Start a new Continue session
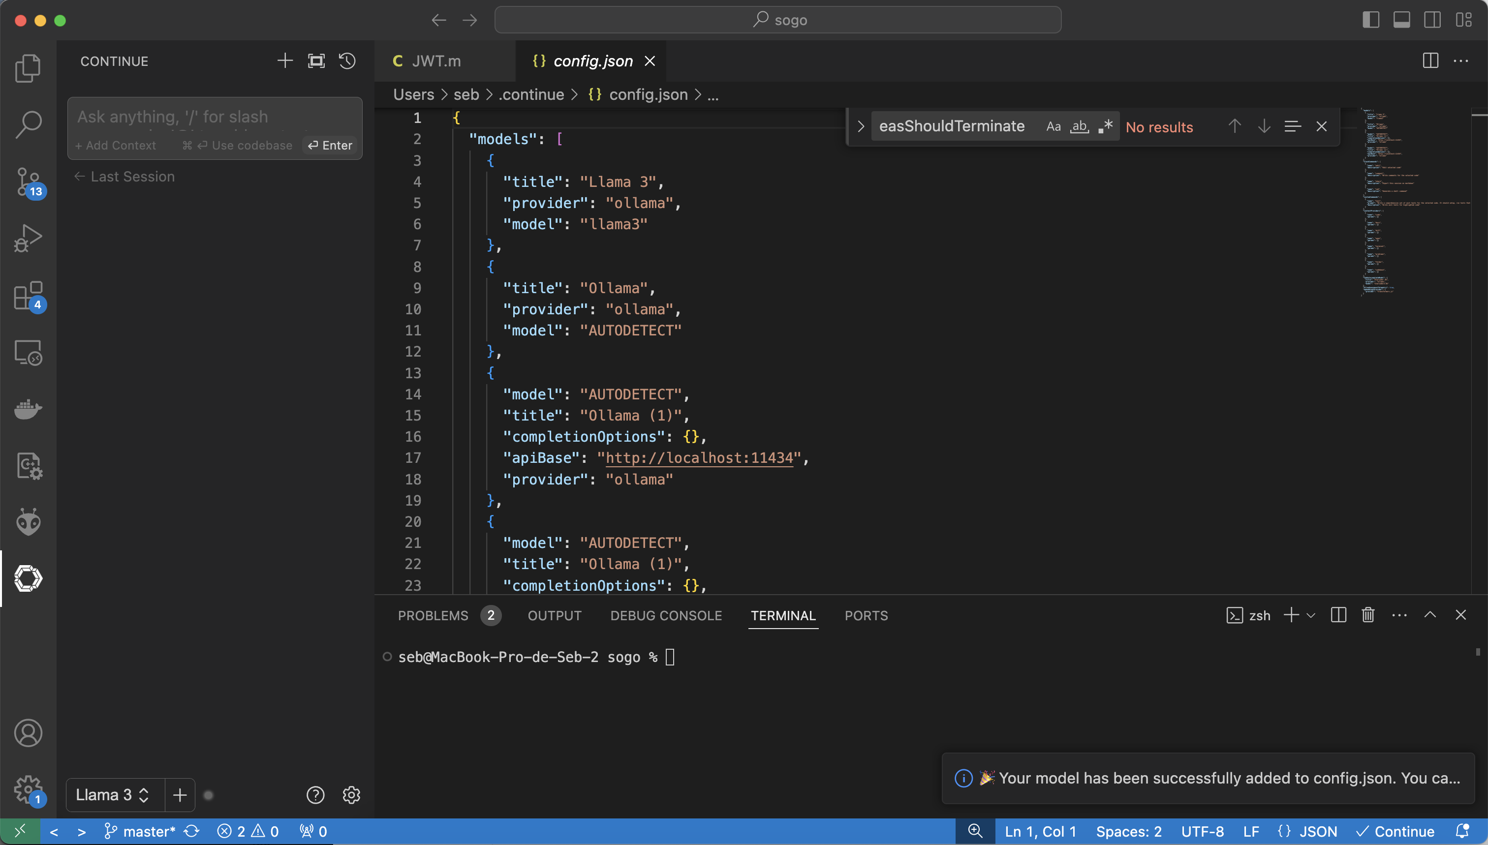Image resolution: width=1488 pixels, height=845 pixels. [285, 61]
